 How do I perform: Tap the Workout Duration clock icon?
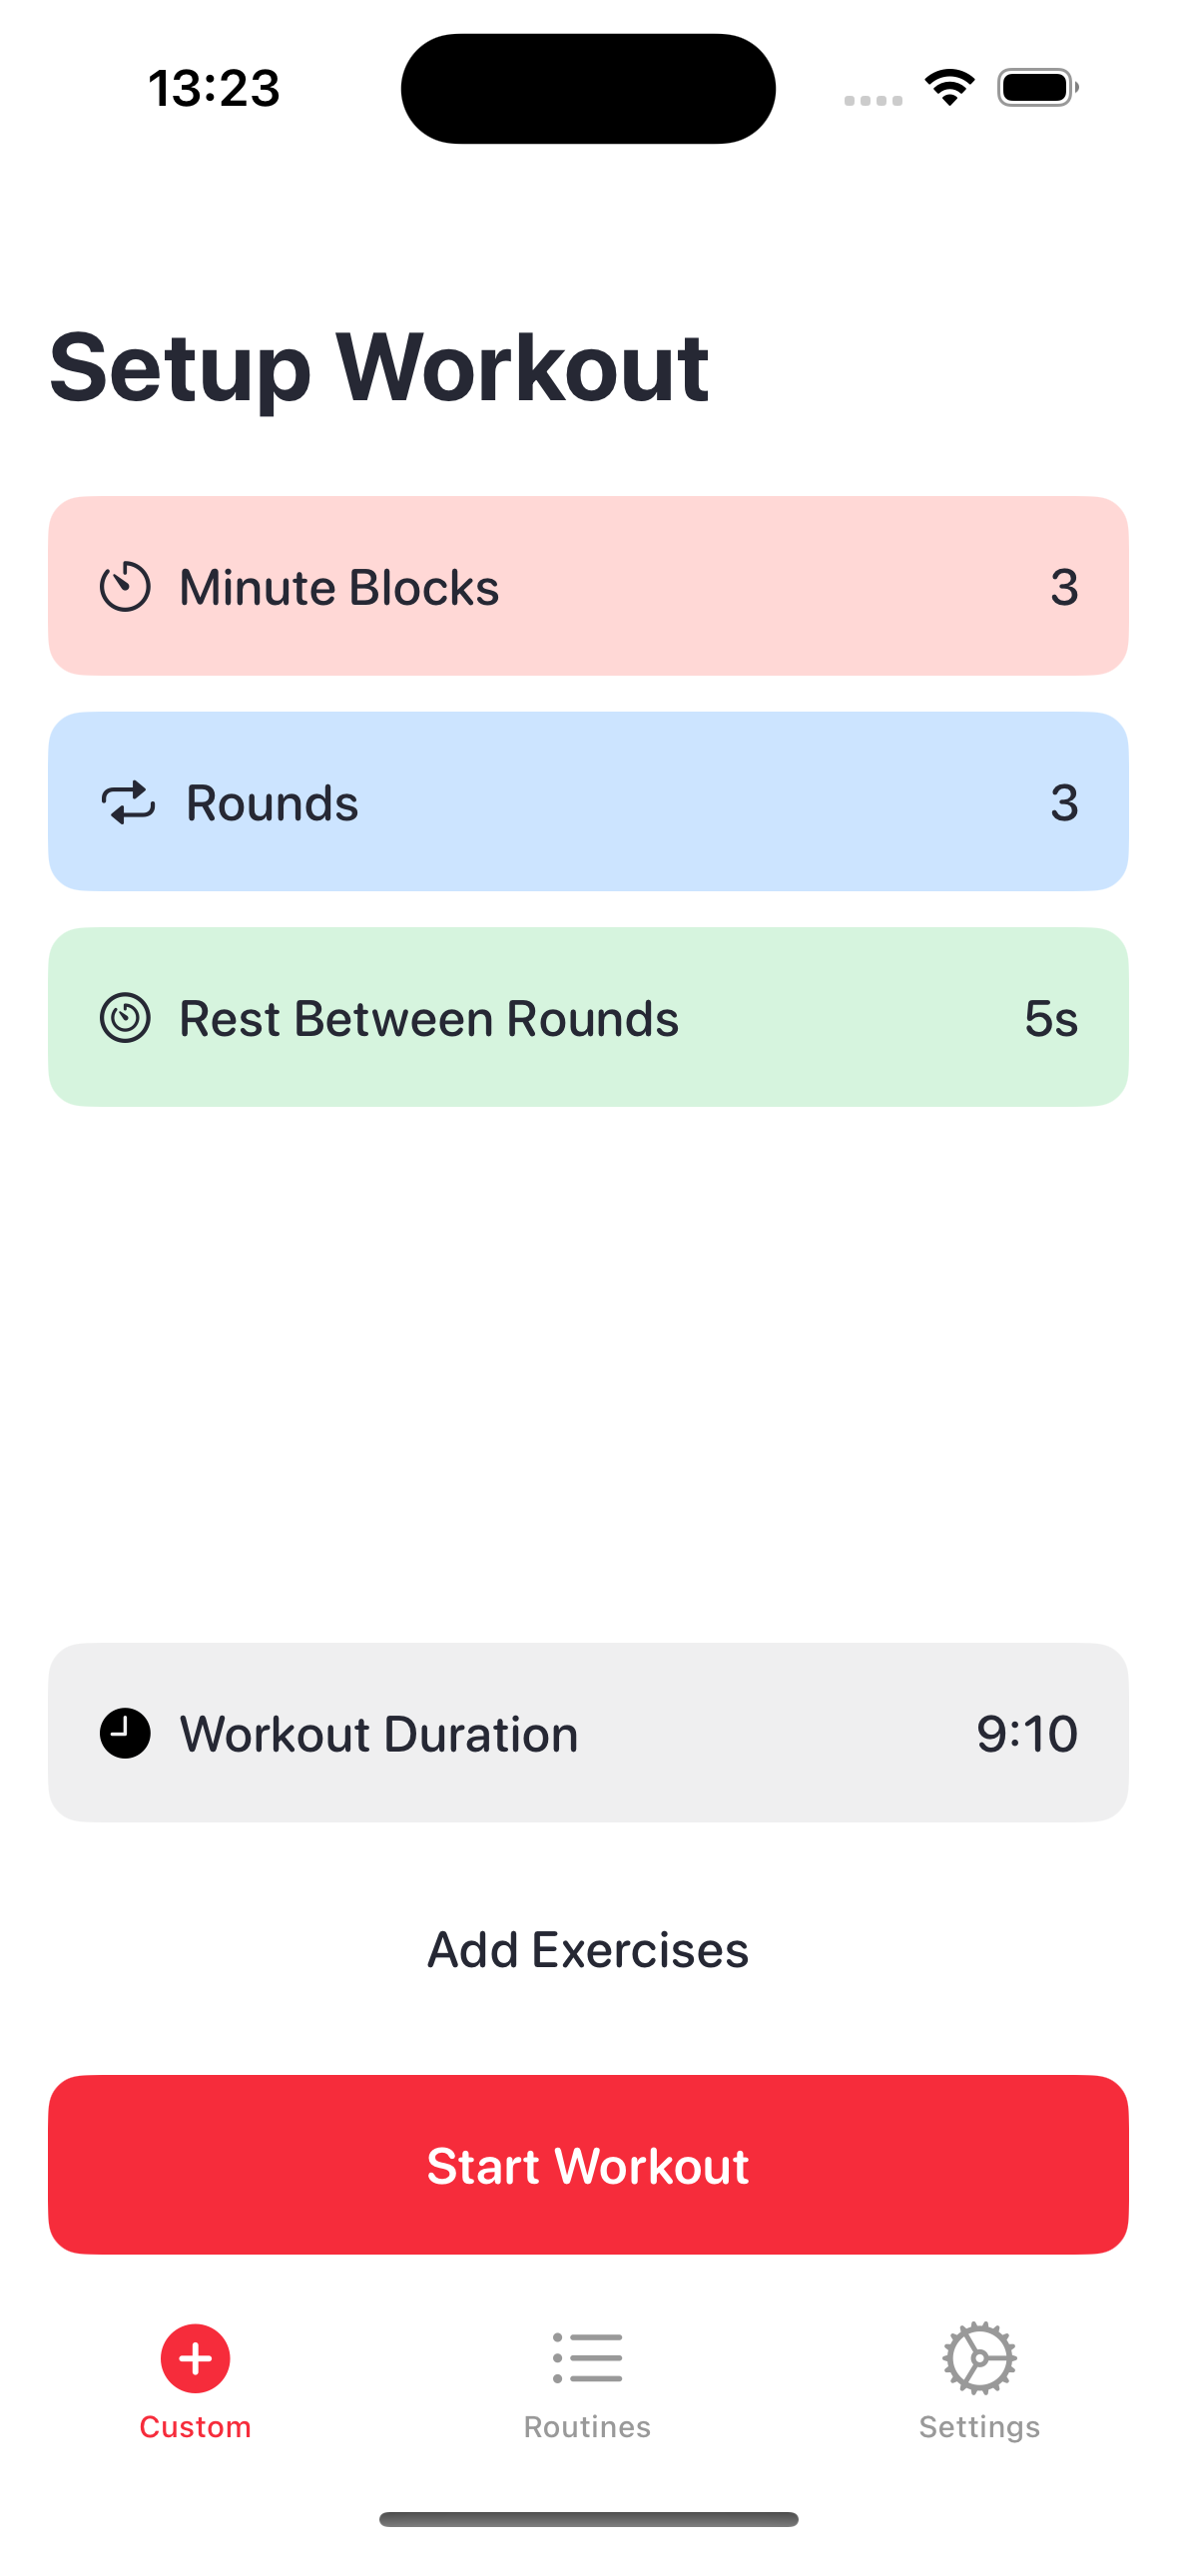(125, 1733)
